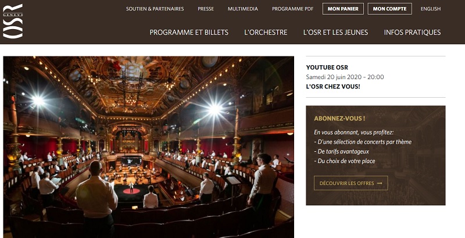Select L'OSR et les Jeunes menu
Screen dimensions: 465x238
pos(335,33)
